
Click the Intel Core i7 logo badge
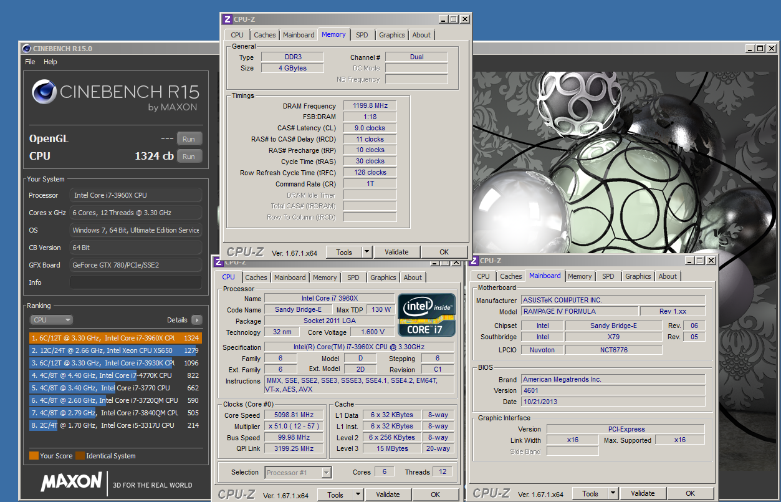427,314
